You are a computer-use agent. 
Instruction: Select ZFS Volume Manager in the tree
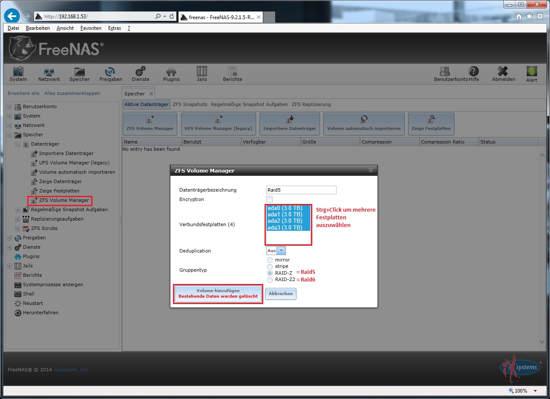(64, 200)
